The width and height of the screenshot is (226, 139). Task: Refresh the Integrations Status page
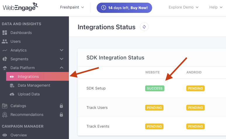click(x=144, y=27)
